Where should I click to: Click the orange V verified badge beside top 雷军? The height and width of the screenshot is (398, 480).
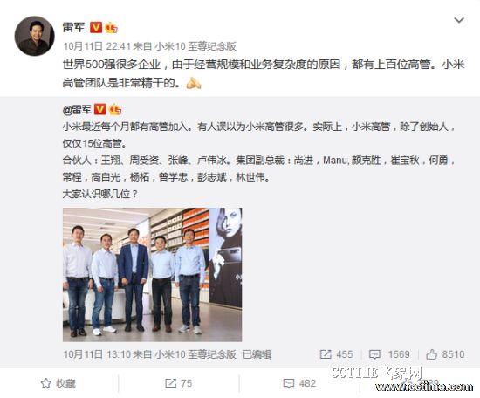pos(95,28)
